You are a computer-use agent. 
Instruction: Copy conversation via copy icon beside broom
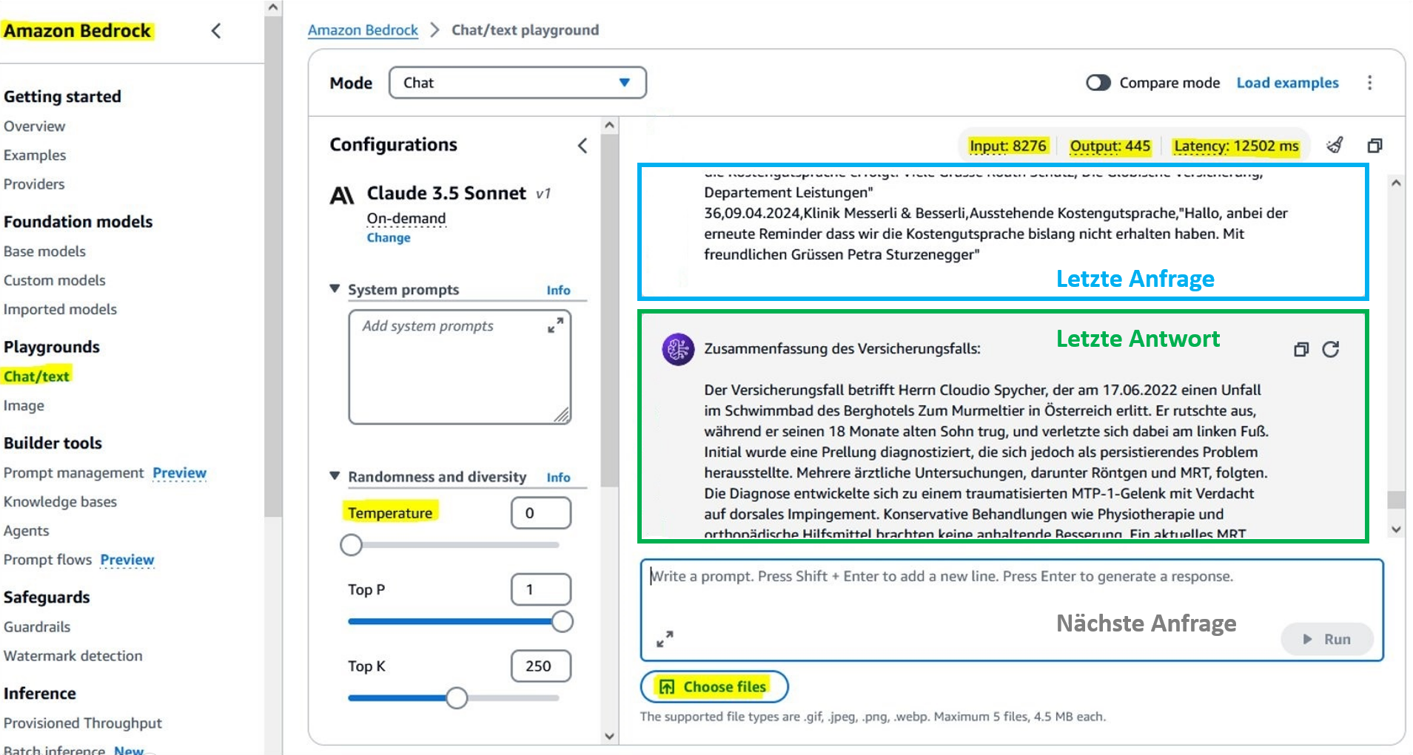coord(1375,146)
